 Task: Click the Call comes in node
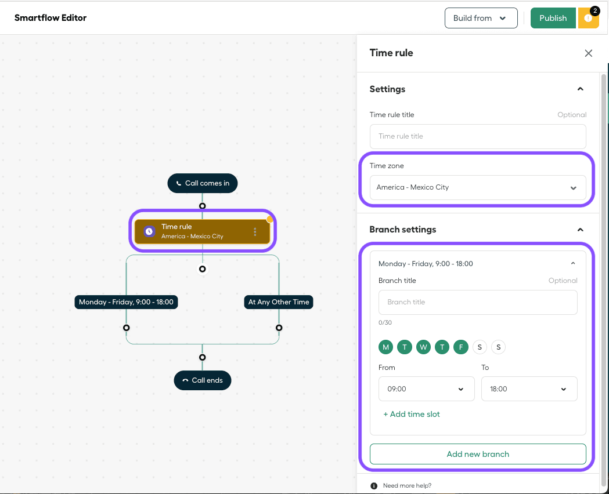click(x=202, y=183)
